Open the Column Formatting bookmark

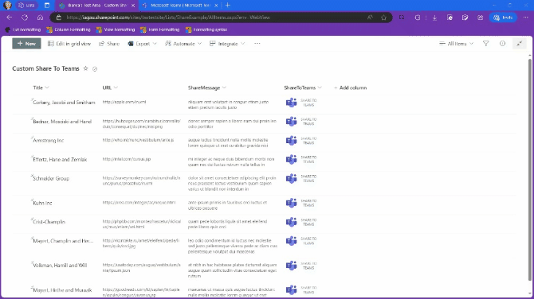69,29
